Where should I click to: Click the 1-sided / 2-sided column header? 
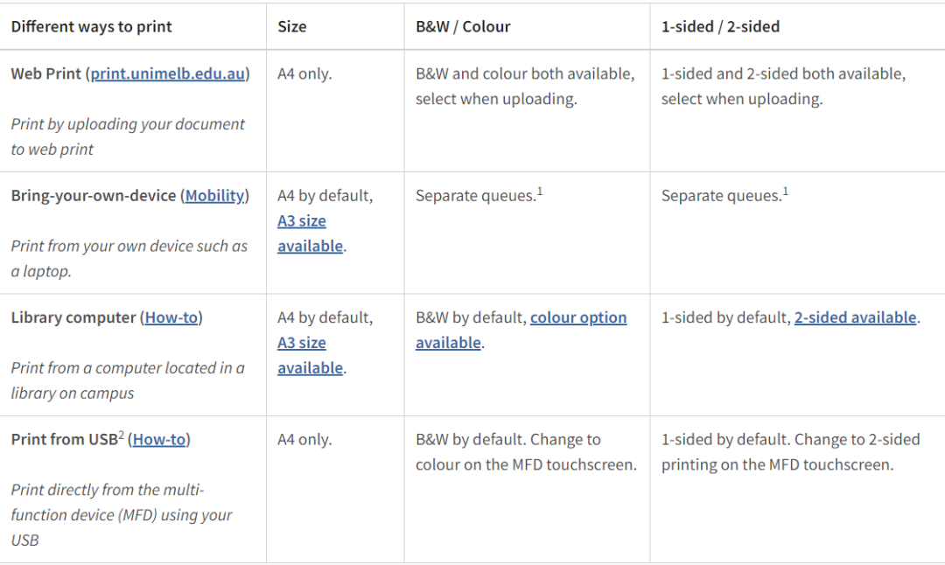pos(720,26)
